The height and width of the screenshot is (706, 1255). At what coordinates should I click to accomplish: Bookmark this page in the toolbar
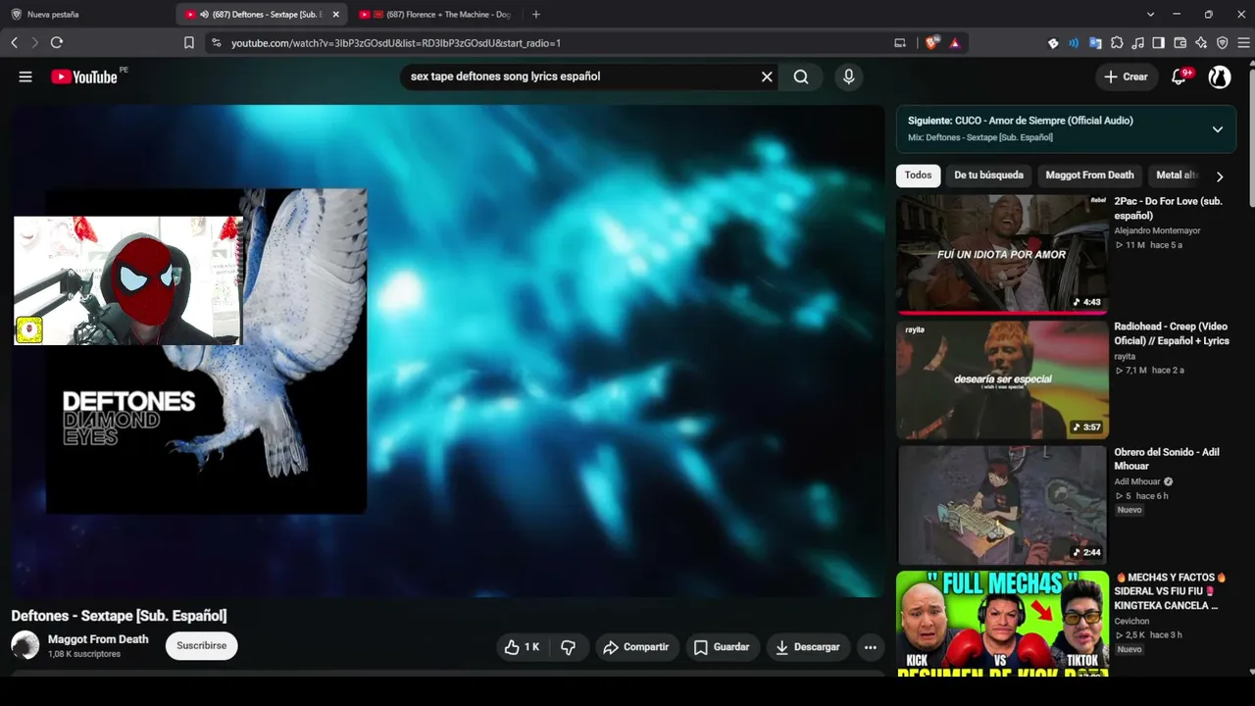[x=189, y=43]
